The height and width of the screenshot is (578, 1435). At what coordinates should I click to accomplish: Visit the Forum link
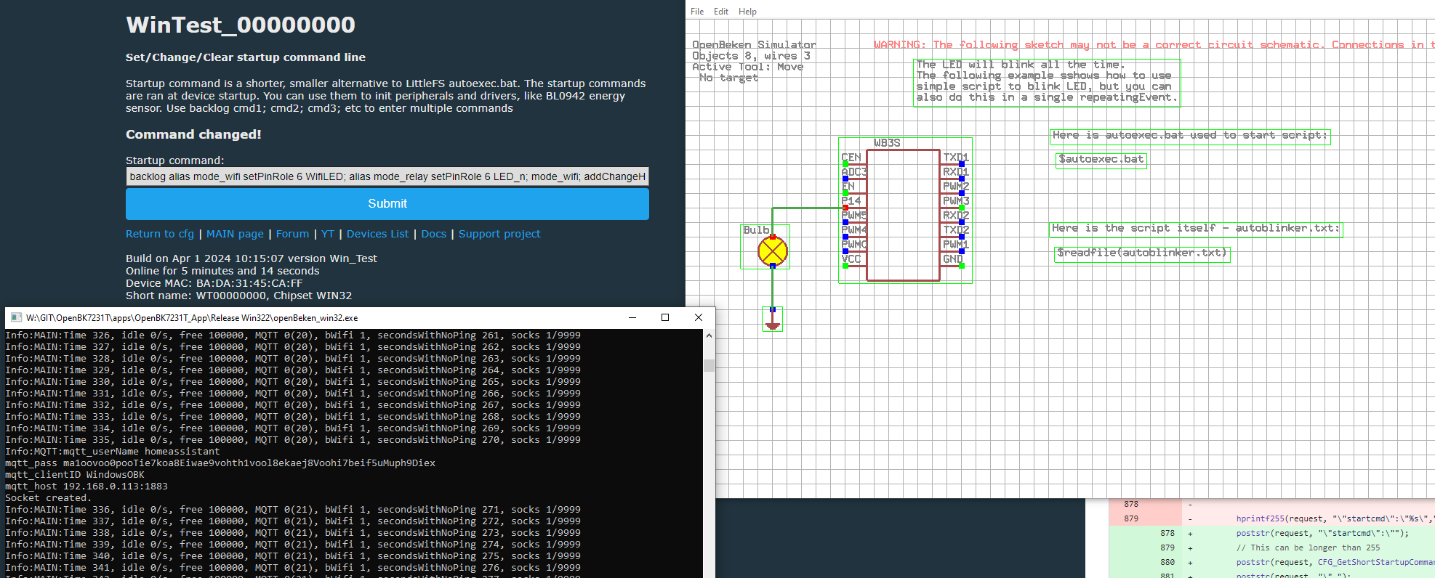(x=292, y=234)
